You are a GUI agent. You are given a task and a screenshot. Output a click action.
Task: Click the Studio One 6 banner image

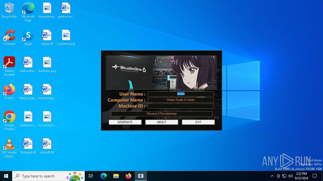pyautogui.click(x=161, y=72)
